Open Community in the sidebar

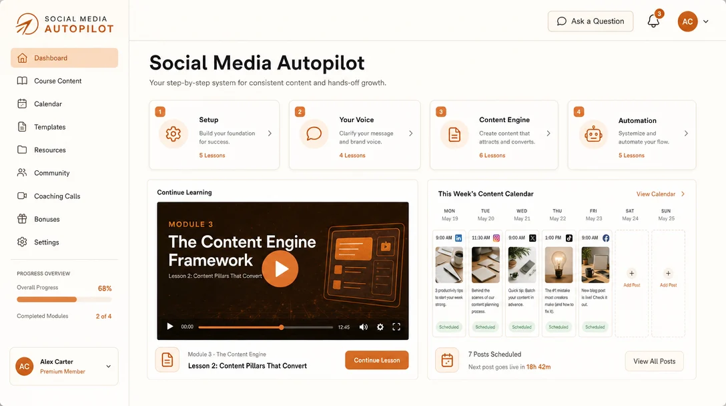(64, 173)
